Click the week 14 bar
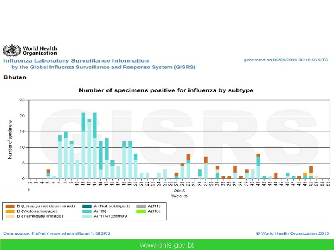This screenshot has height=250, width=334. click(x=101, y=160)
